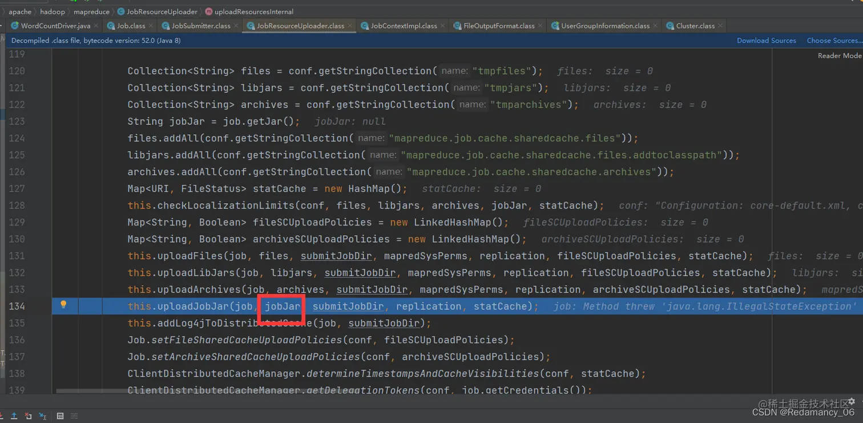Switch to the WordCountDriver.java tab
This screenshot has height=423, width=863.
tap(55, 26)
